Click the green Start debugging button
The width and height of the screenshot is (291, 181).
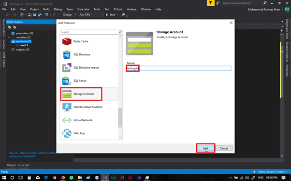[111, 15]
